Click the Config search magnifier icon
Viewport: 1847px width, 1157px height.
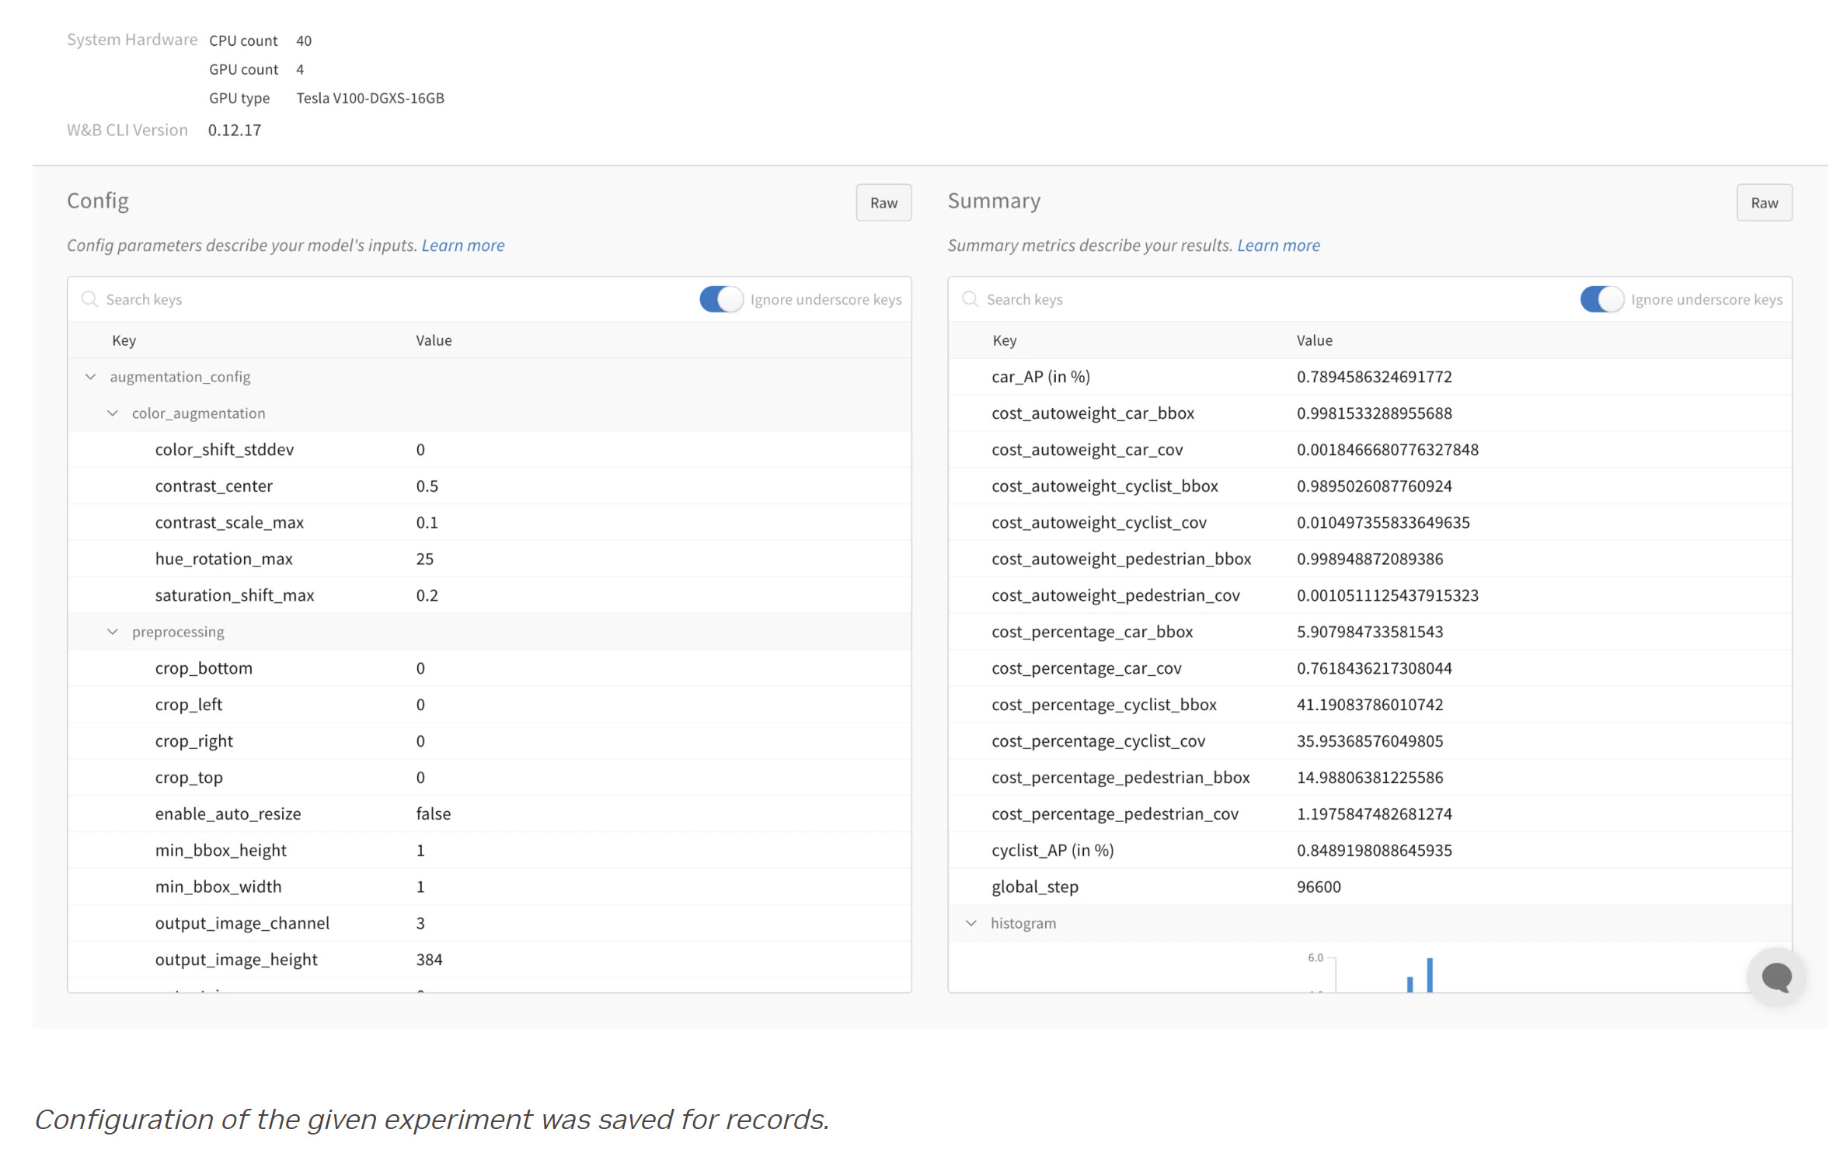90,299
